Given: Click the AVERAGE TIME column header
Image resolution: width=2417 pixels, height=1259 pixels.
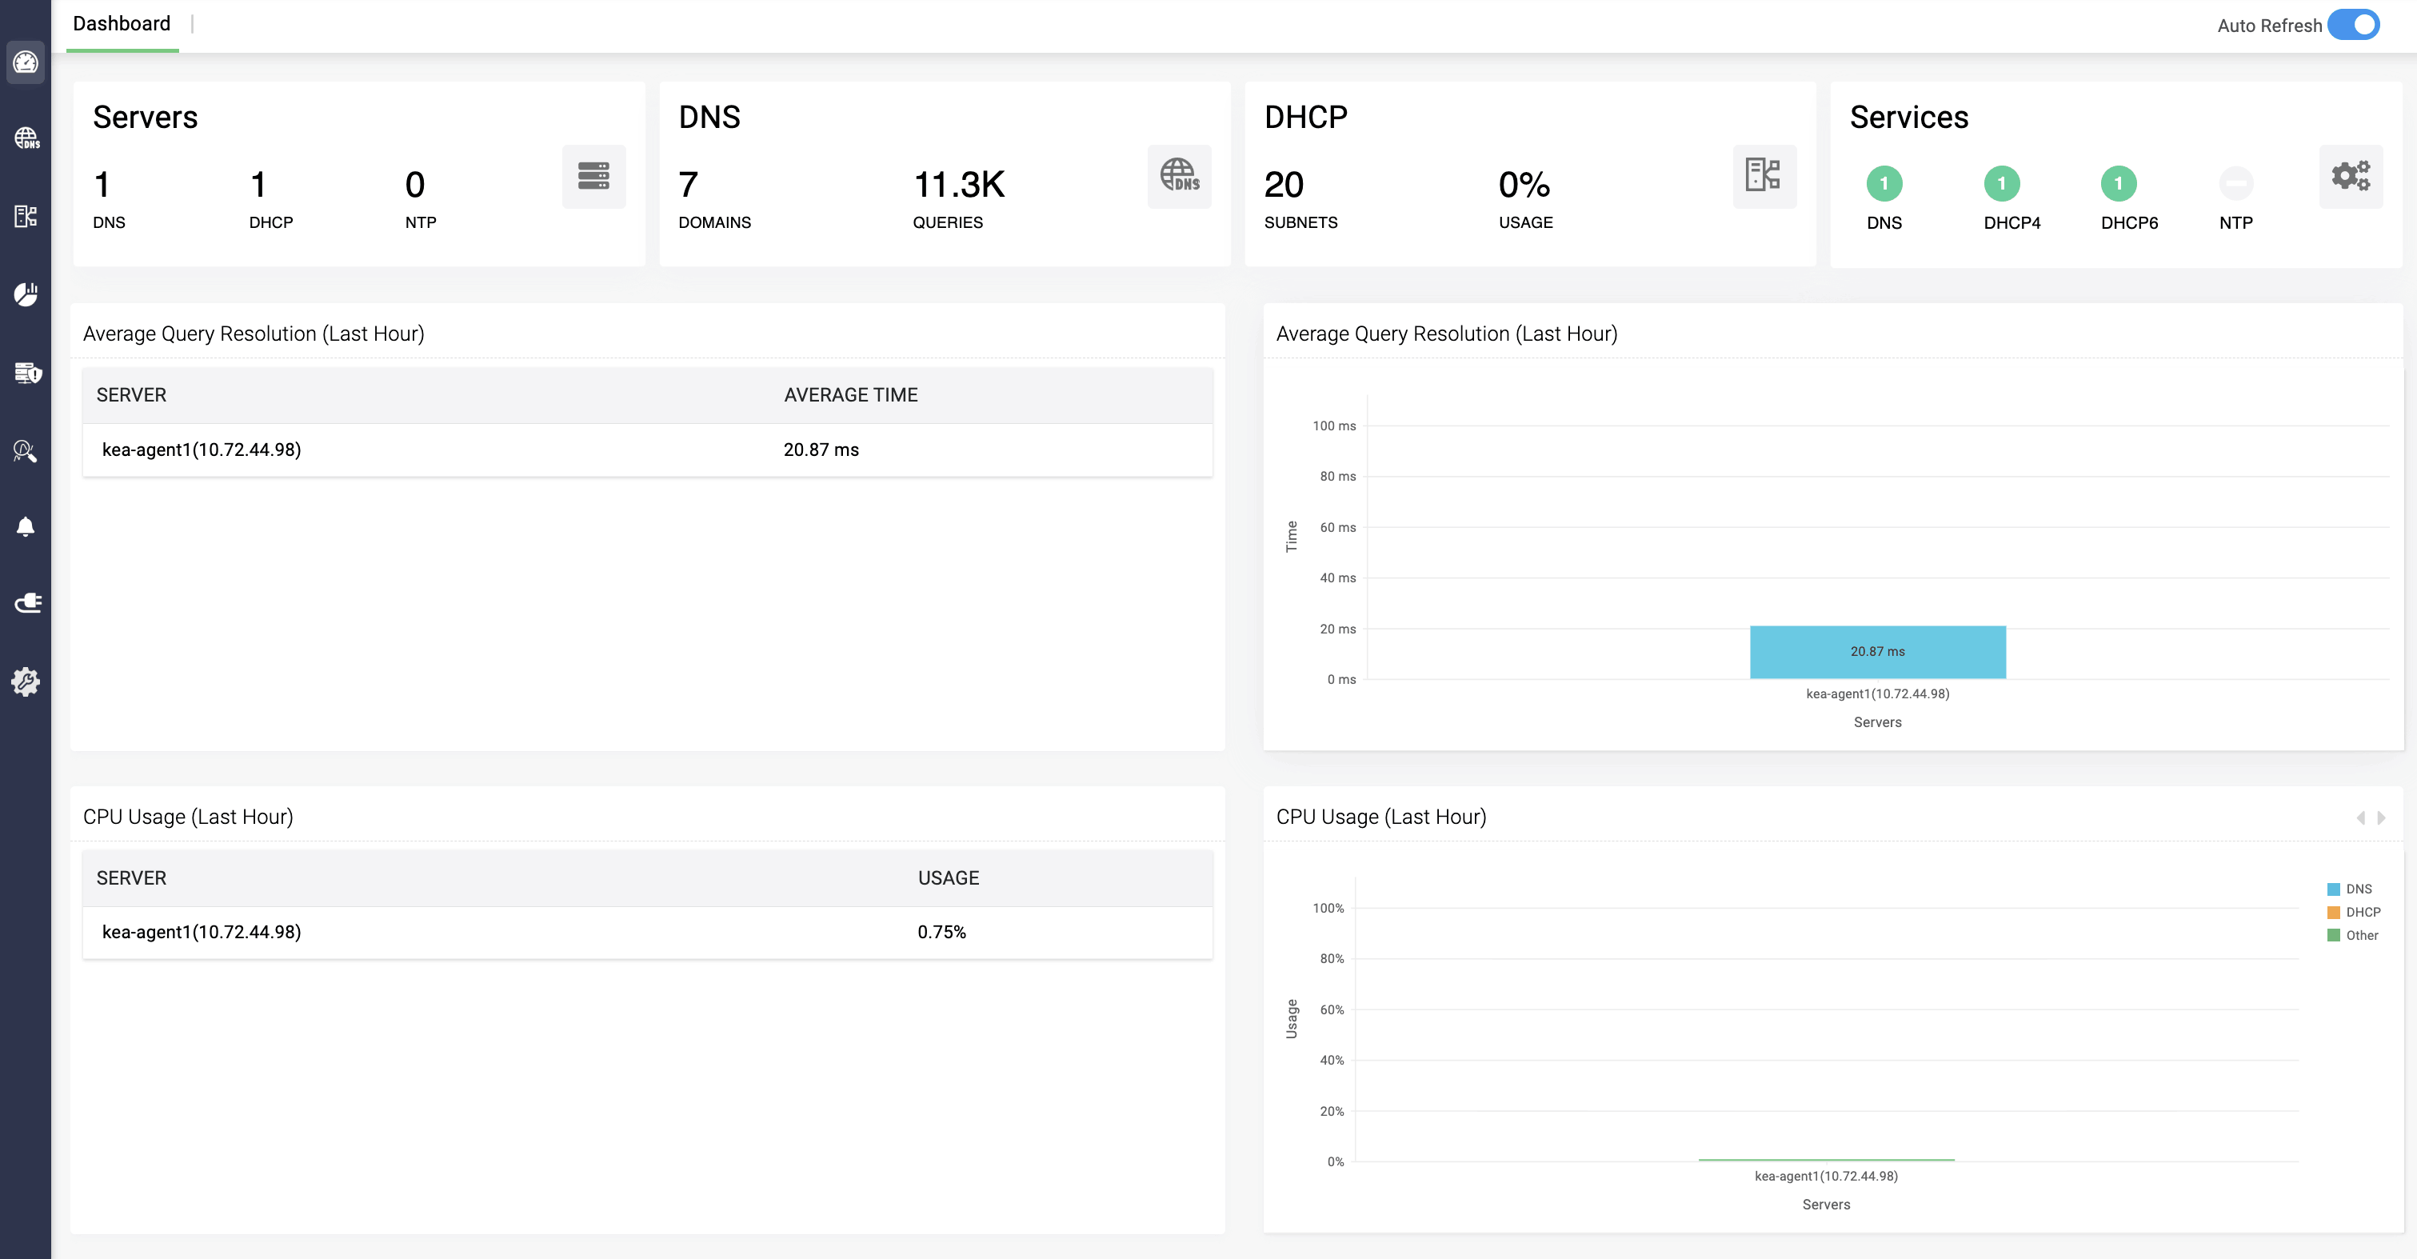Looking at the screenshot, I should (851, 395).
